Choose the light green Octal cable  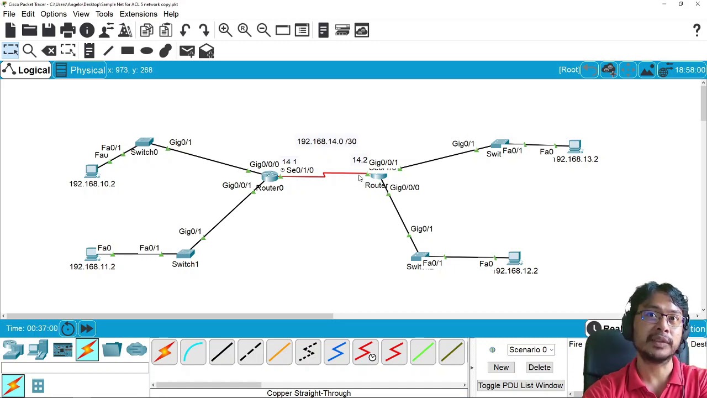click(423, 352)
